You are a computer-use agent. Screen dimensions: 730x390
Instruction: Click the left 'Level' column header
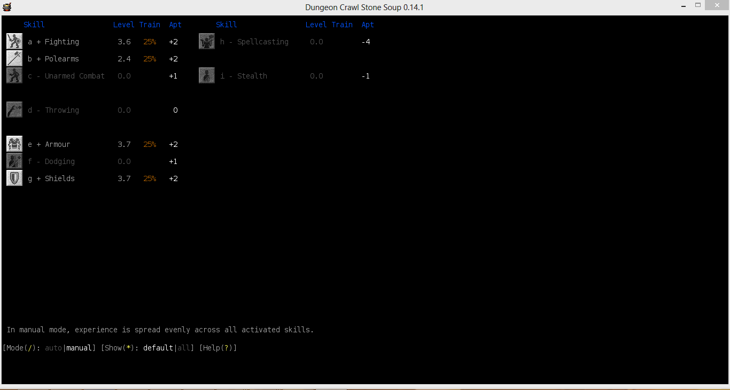124,25
